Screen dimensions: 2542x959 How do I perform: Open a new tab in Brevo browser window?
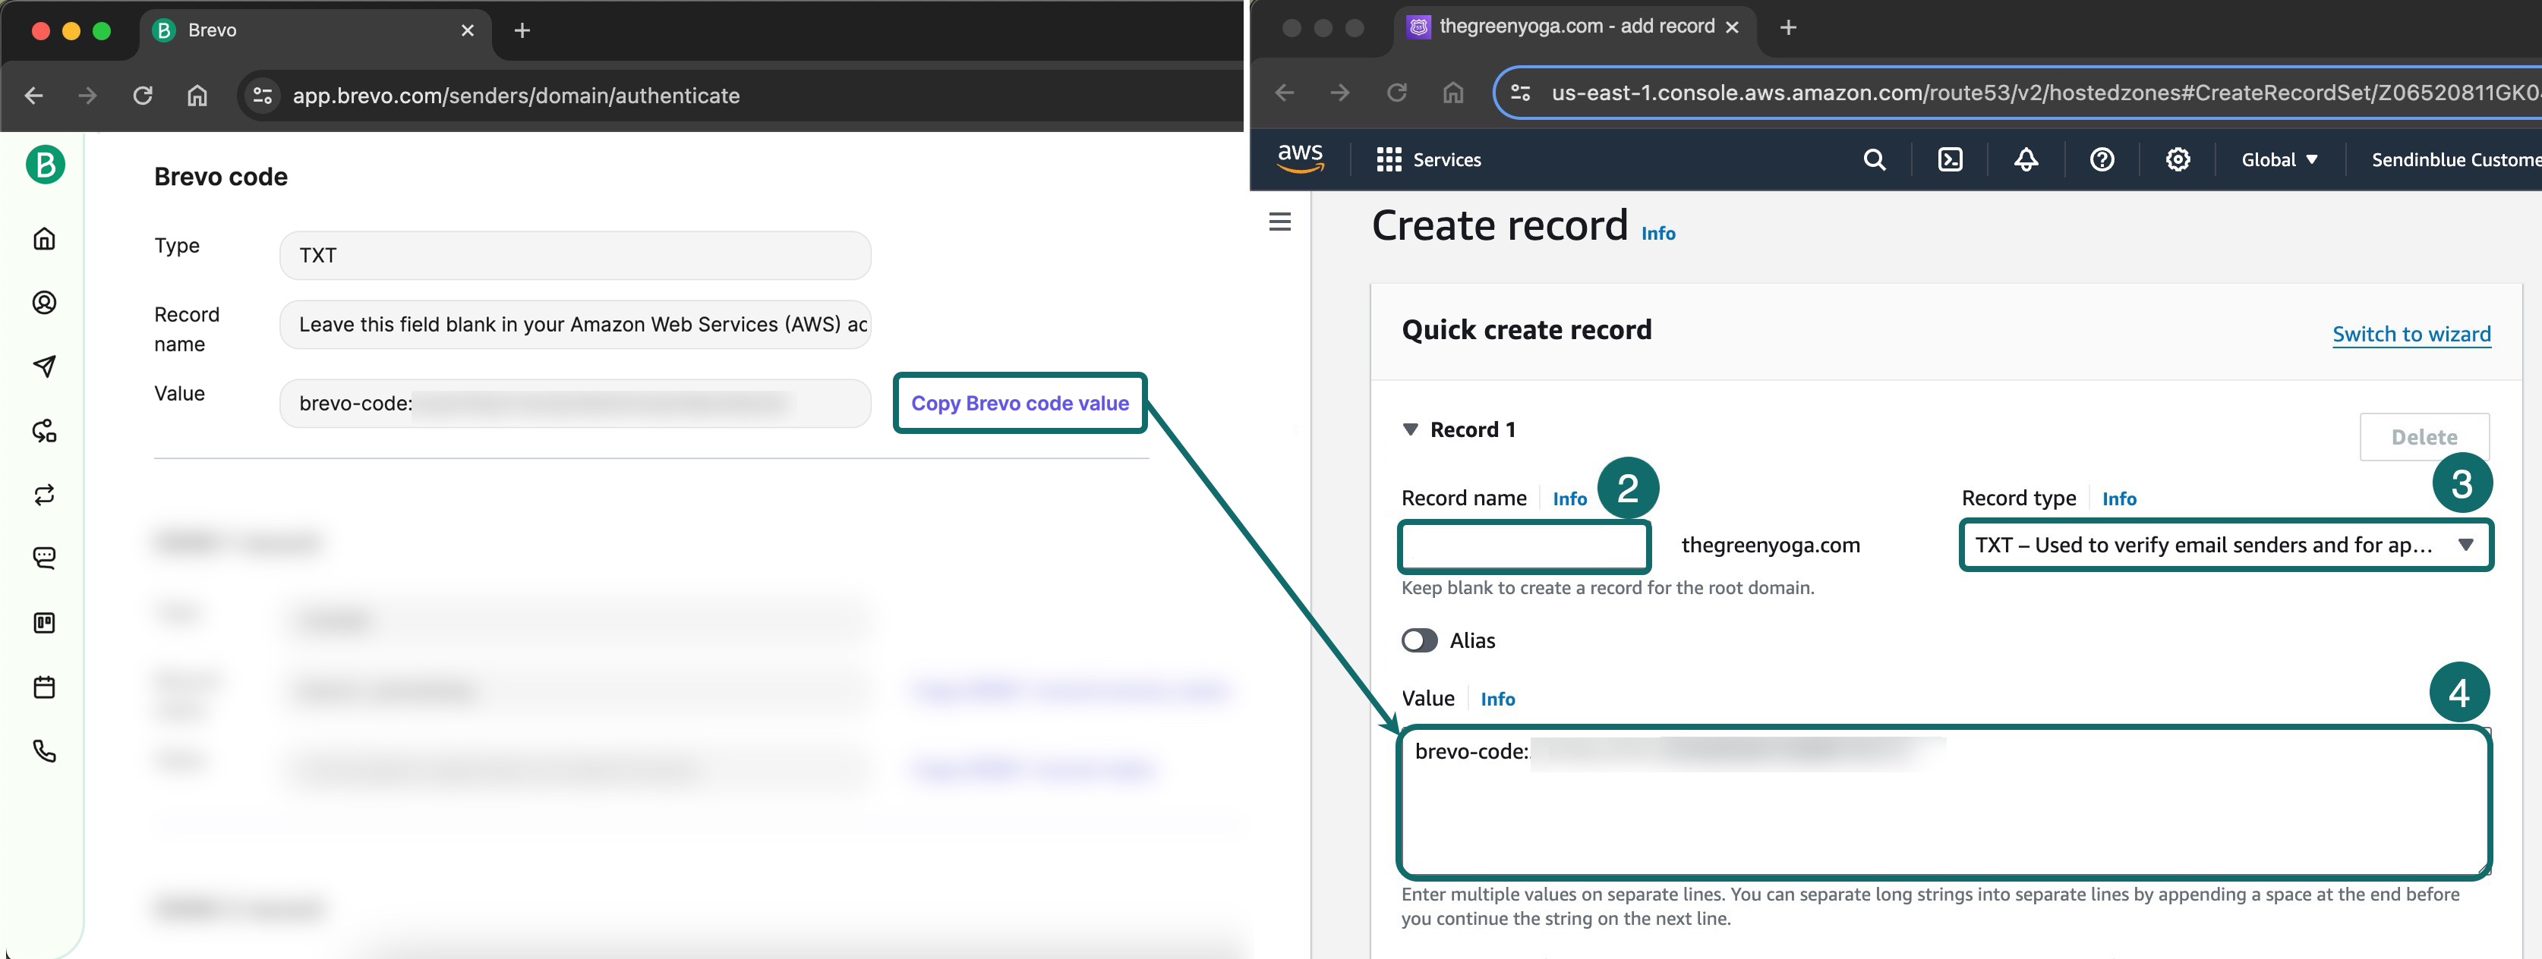(522, 30)
